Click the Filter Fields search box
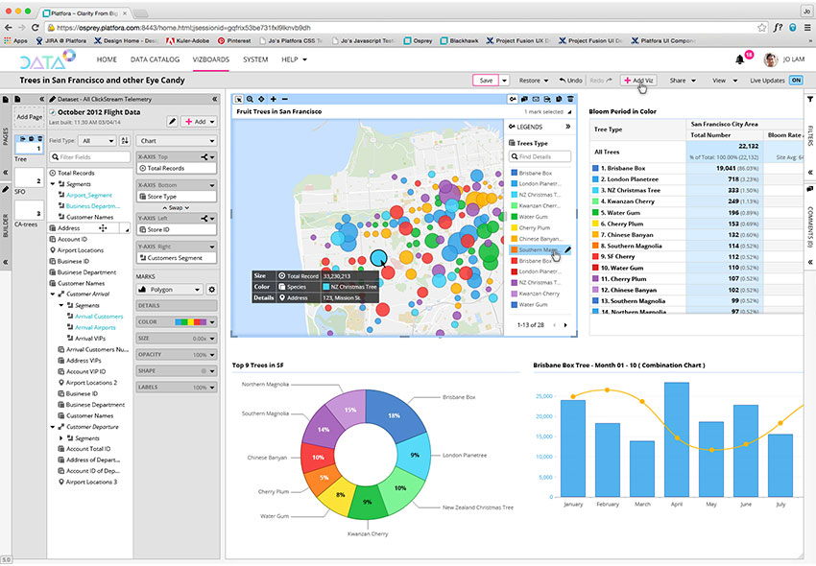 click(93, 156)
